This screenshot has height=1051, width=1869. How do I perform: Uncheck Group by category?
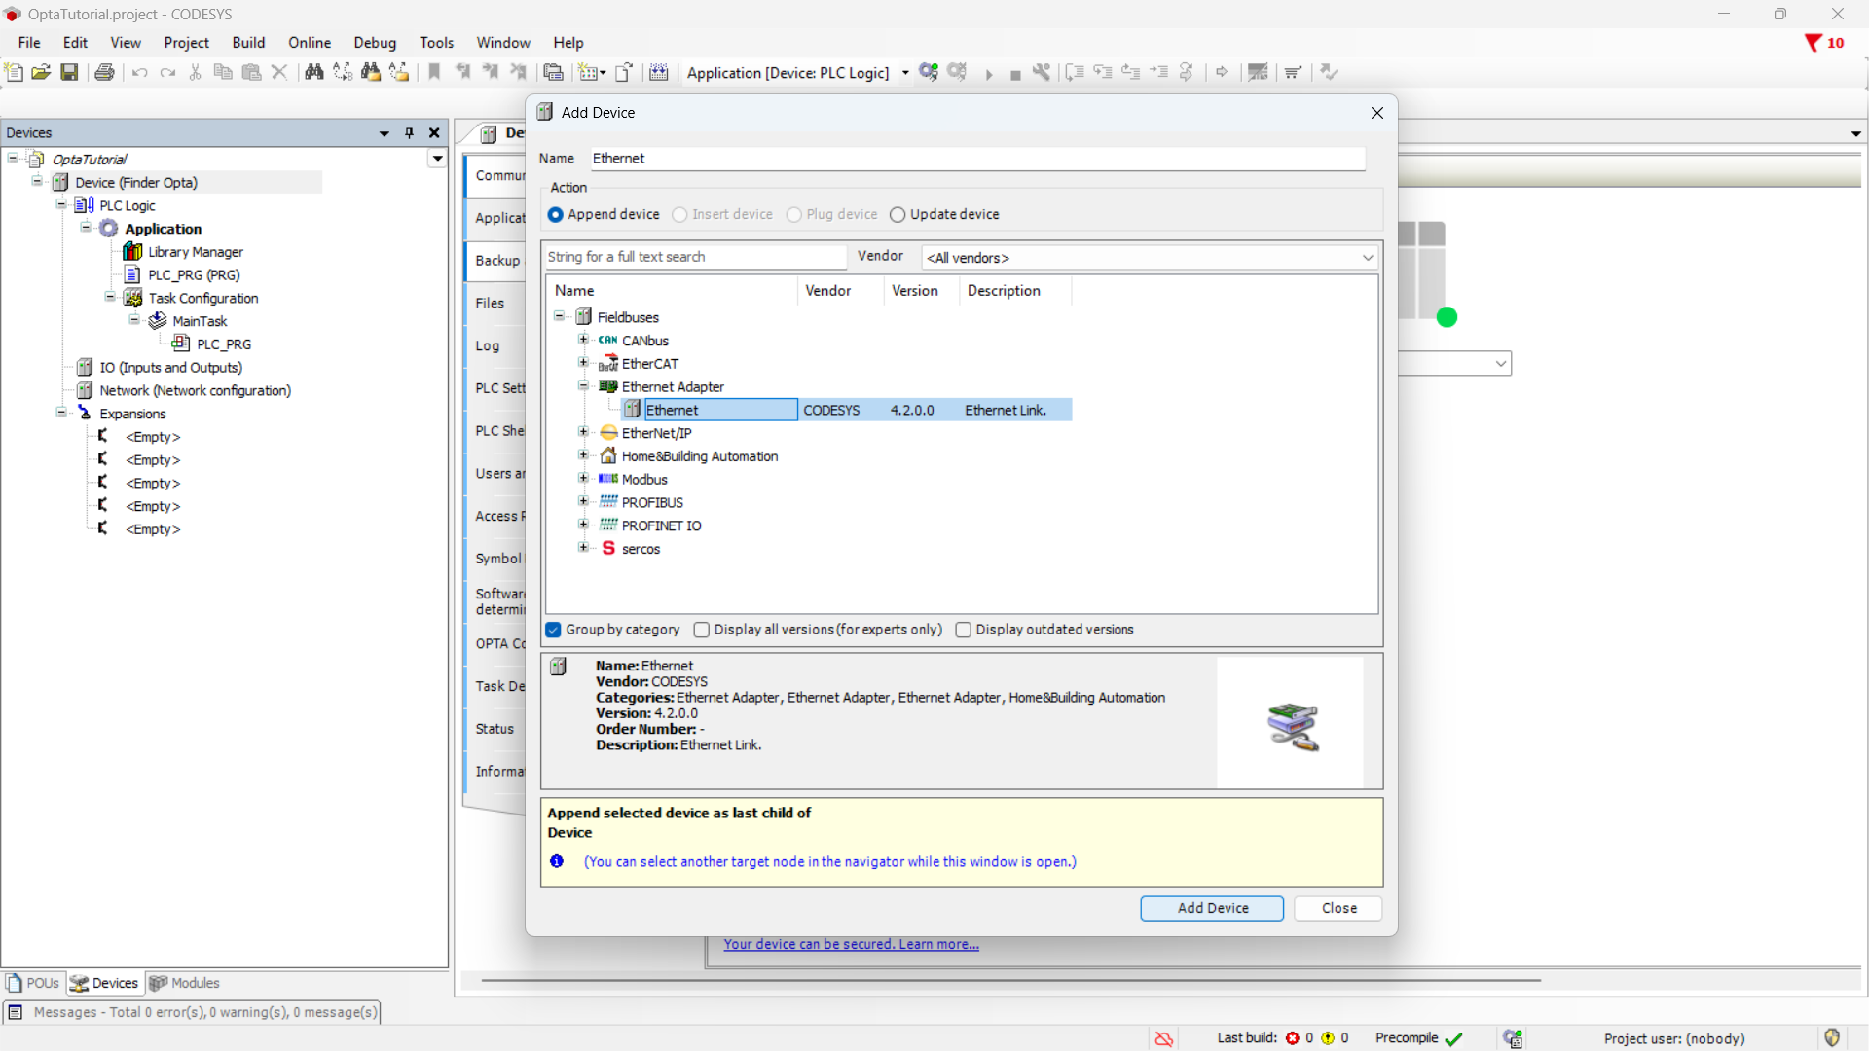click(553, 630)
